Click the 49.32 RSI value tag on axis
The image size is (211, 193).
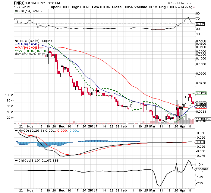(x=200, y=24)
